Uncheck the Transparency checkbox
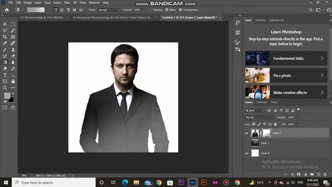Screen dimensions: 332x187 click(181, 10)
